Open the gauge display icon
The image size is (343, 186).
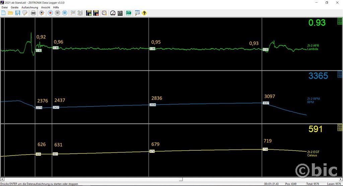tap(113, 13)
